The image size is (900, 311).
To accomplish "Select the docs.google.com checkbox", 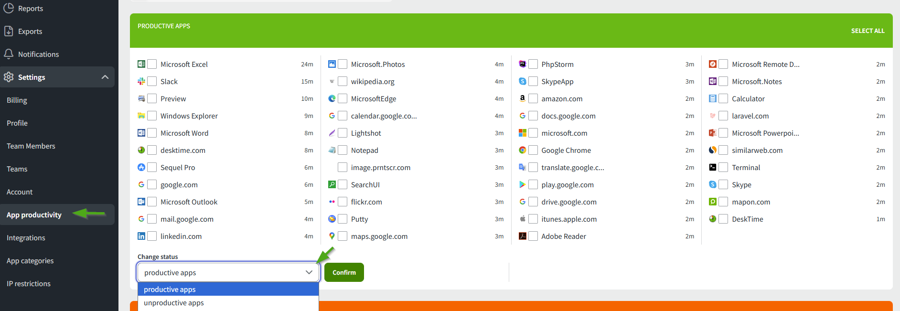I will pyautogui.click(x=533, y=116).
